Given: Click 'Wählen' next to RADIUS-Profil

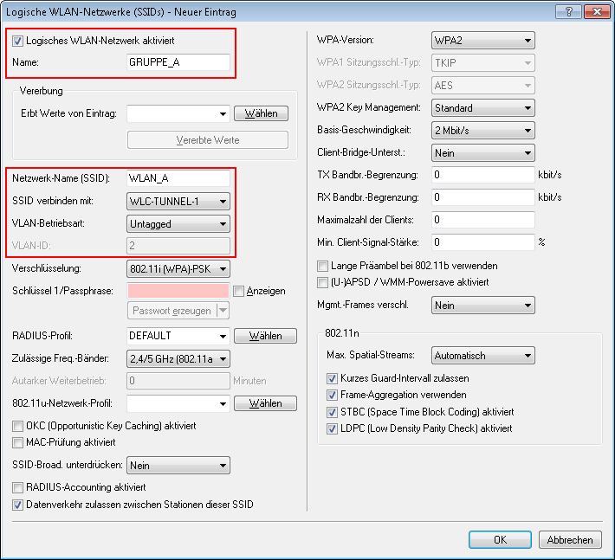Looking at the screenshot, I should (x=265, y=336).
